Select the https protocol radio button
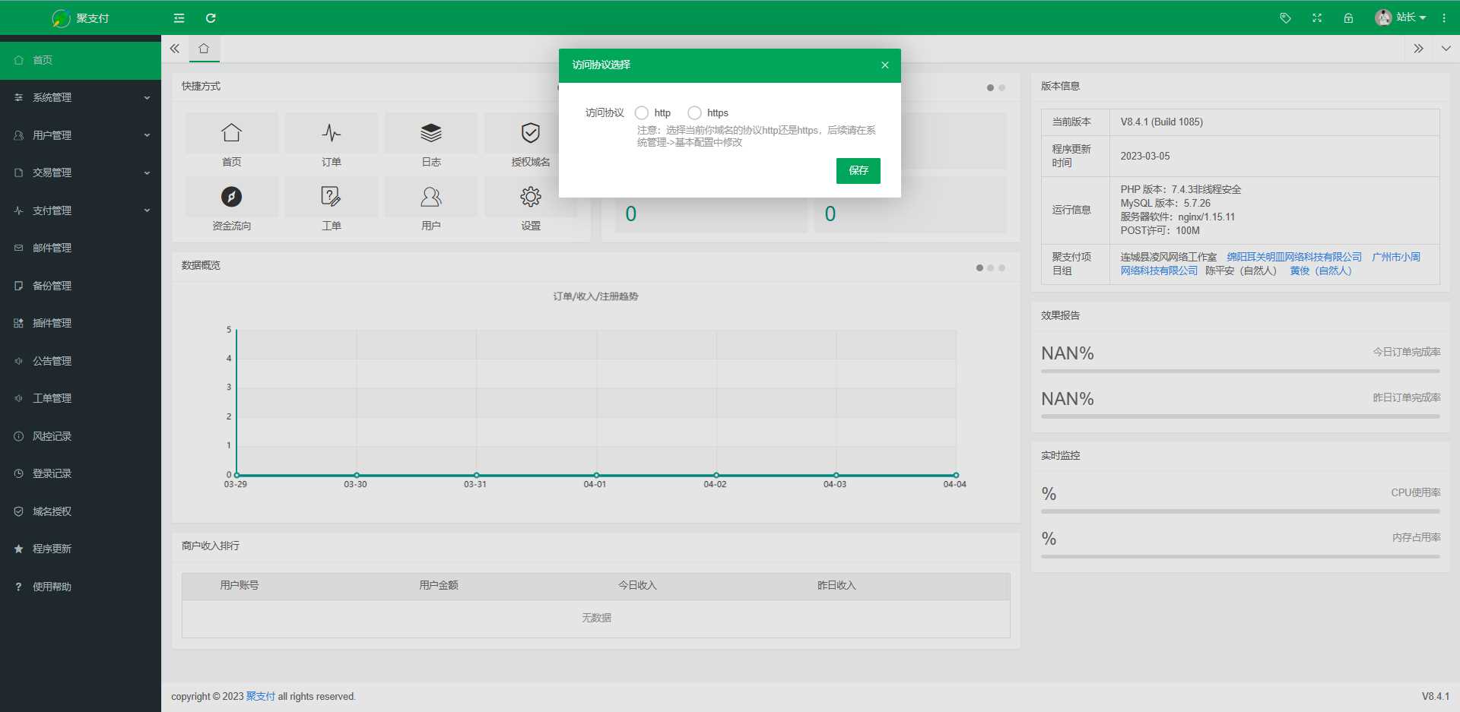 click(x=694, y=112)
